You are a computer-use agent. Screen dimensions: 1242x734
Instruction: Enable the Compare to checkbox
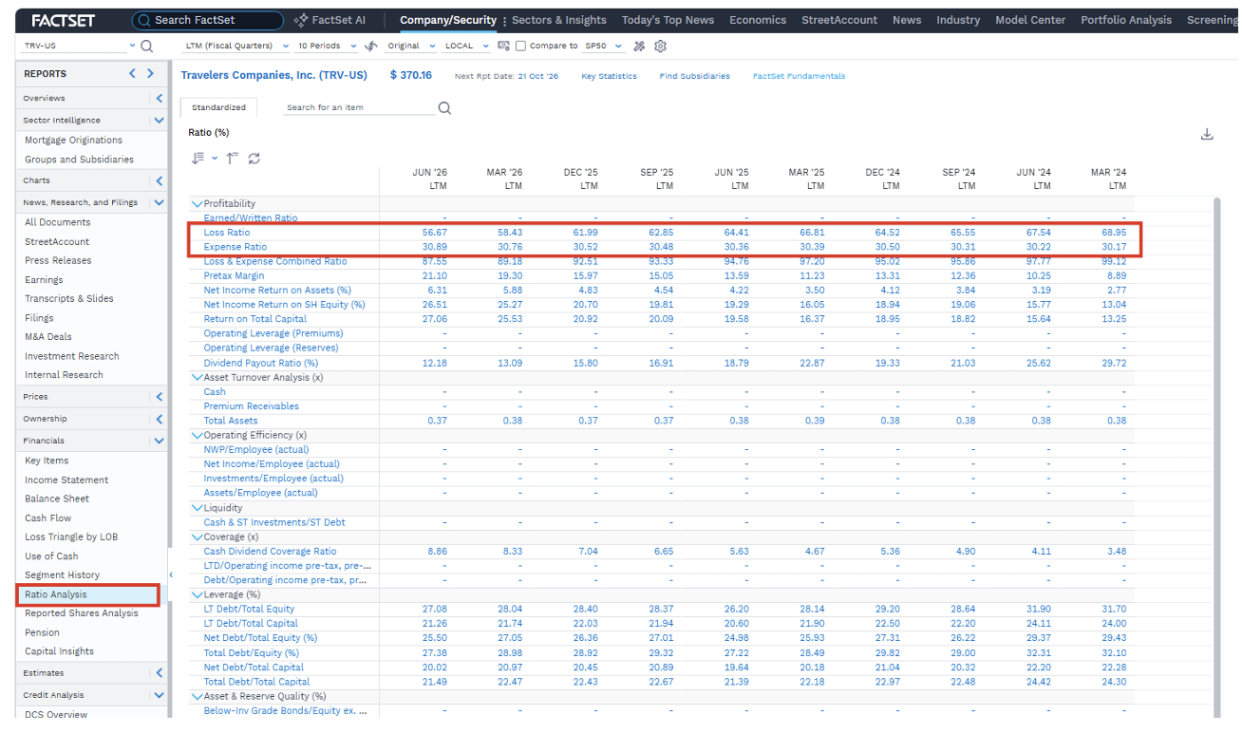click(x=520, y=46)
